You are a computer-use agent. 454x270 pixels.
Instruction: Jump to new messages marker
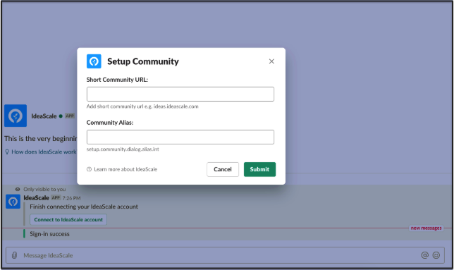click(426, 228)
